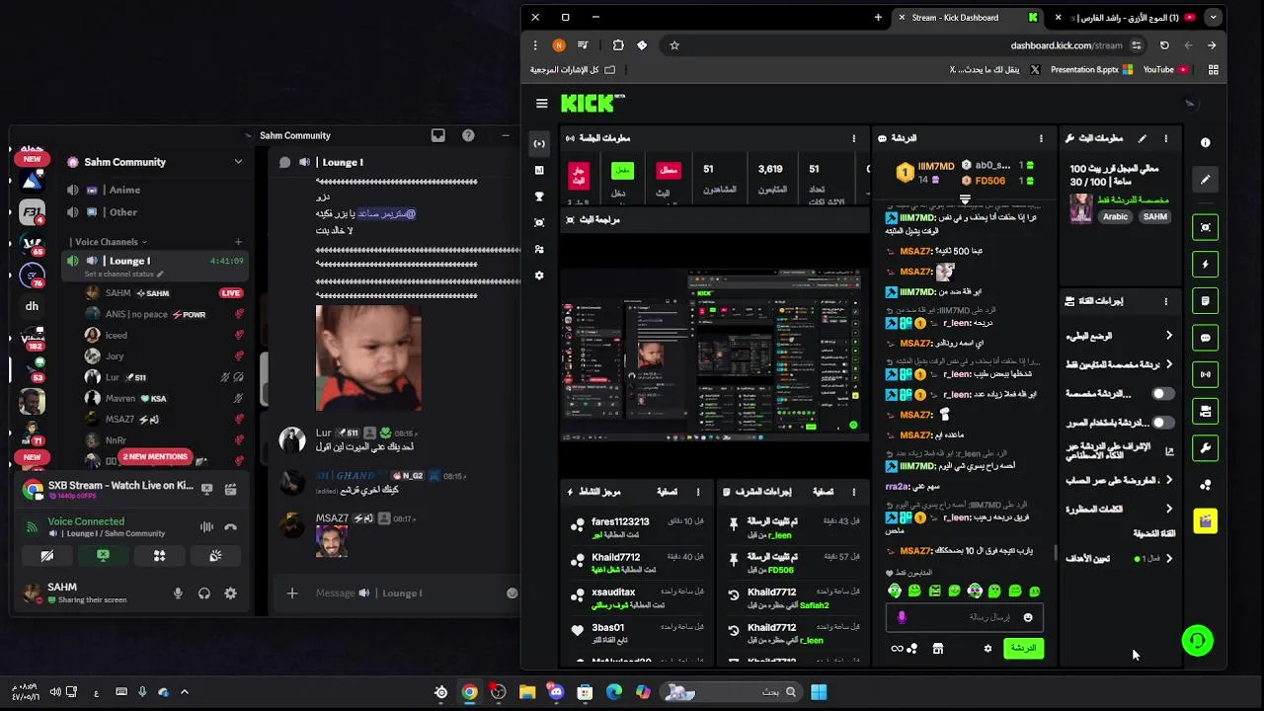Collapse the Voice Channels category in Discord
The height and width of the screenshot is (711, 1264).
coord(109,242)
